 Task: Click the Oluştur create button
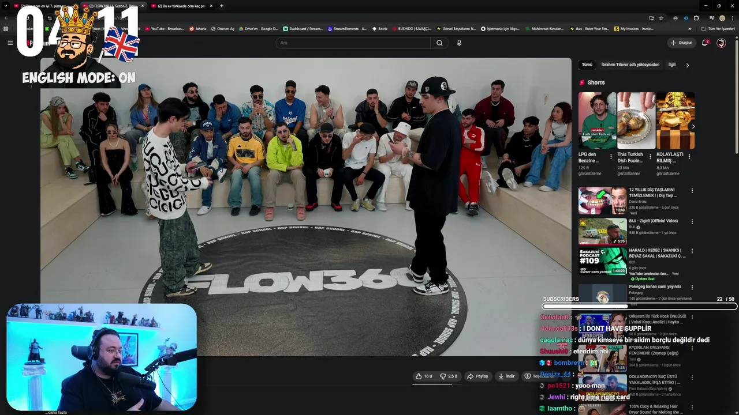coord(681,43)
